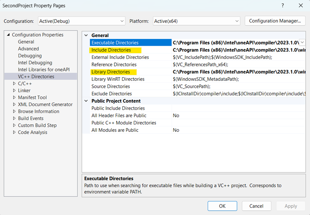Open Configuration Manager
The image size is (310, 215).
[x=274, y=21]
